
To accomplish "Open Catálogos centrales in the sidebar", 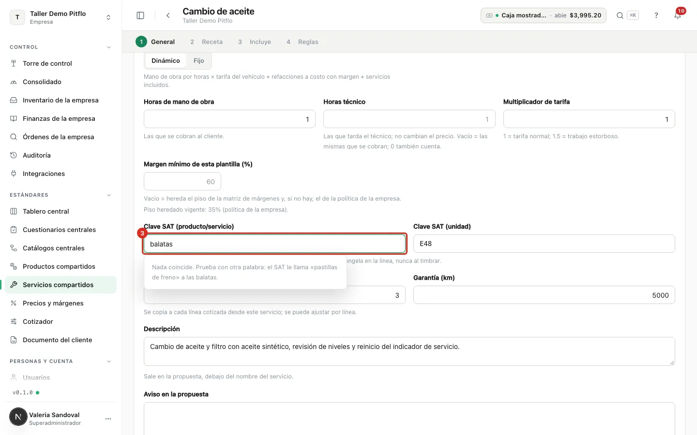I will coord(61,248).
